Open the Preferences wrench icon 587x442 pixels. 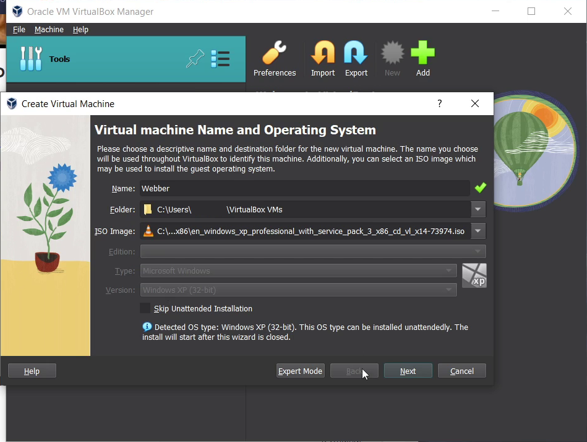pyautogui.click(x=275, y=54)
